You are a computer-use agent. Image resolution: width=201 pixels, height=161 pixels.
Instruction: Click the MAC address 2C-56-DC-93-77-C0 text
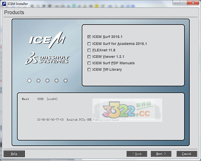[x=50, y=120]
